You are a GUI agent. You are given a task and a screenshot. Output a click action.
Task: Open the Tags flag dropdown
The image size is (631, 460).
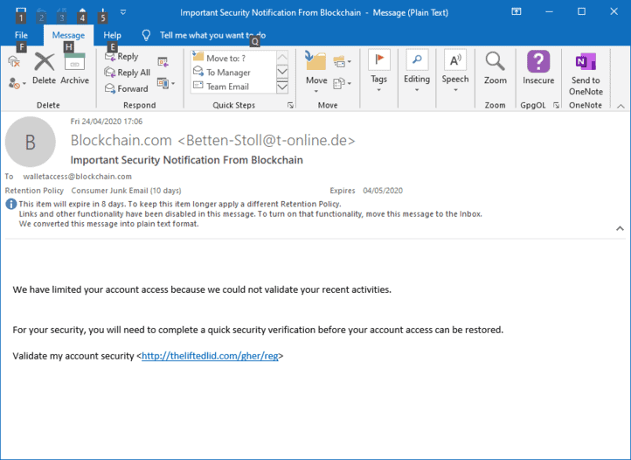pyautogui.click(x=378, y=71)
